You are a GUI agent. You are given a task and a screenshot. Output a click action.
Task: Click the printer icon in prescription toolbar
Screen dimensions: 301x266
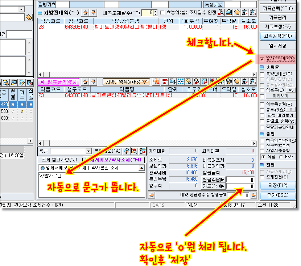229,13
